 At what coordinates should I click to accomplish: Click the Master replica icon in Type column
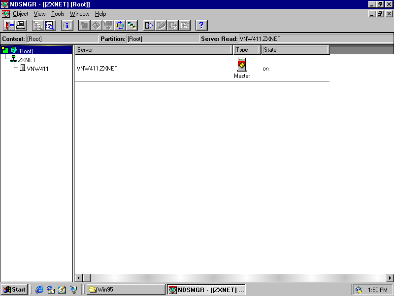click(242, 65)
